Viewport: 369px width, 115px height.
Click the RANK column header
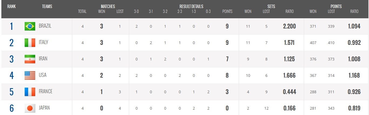11,6
